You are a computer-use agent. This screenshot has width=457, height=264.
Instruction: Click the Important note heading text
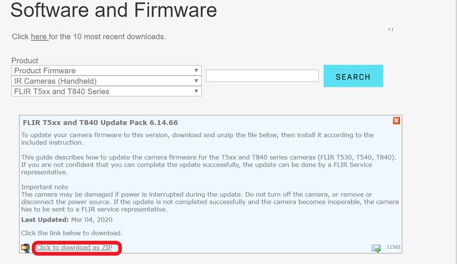point(45,187)
